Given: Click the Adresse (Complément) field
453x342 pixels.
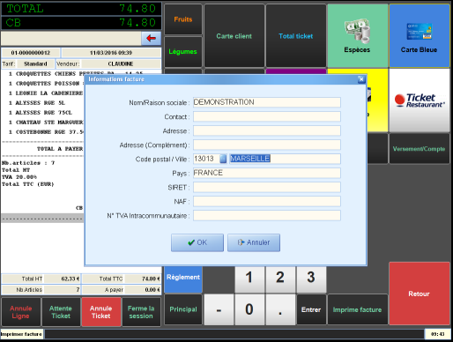Looking at the screenshot, I should pyautogui.click(x=267, y=145).
